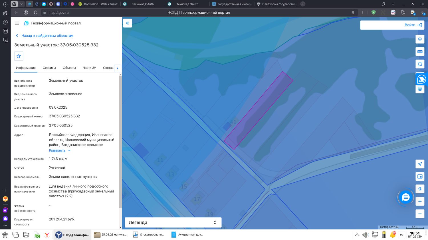The height and width of the screenshot is (240, 428).
Task: Click the geolocation arrow button
Action: [x=420, y=164]
